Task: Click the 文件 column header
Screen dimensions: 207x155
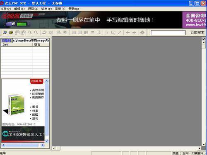Action: click(17, 45)
